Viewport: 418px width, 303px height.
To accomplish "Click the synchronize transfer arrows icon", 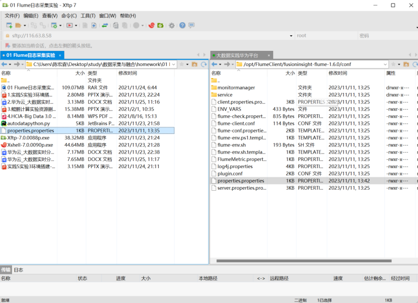I will [105, 25].
